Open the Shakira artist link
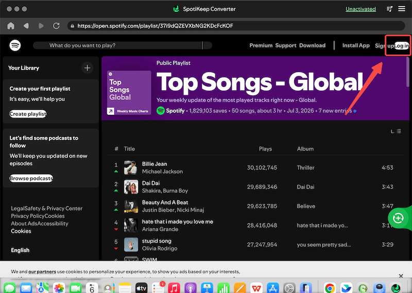412x293 pixels. (x=151, y=191)
